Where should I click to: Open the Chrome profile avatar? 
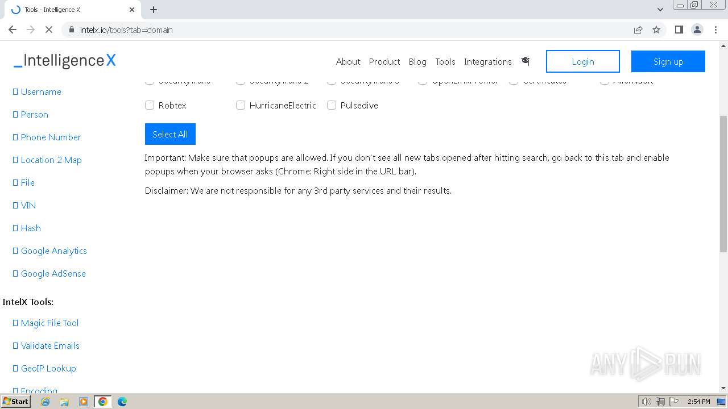[697, 30]
